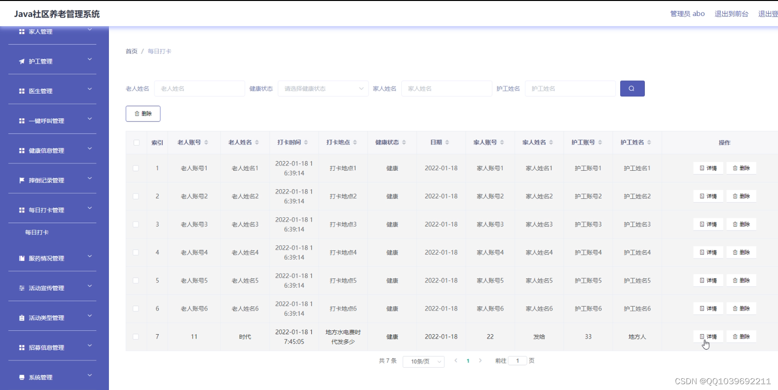The height and width of the screenshot is (390, 778).
Task: Sort by 家人姓名 column arrows
Action: tap(551, 142)
